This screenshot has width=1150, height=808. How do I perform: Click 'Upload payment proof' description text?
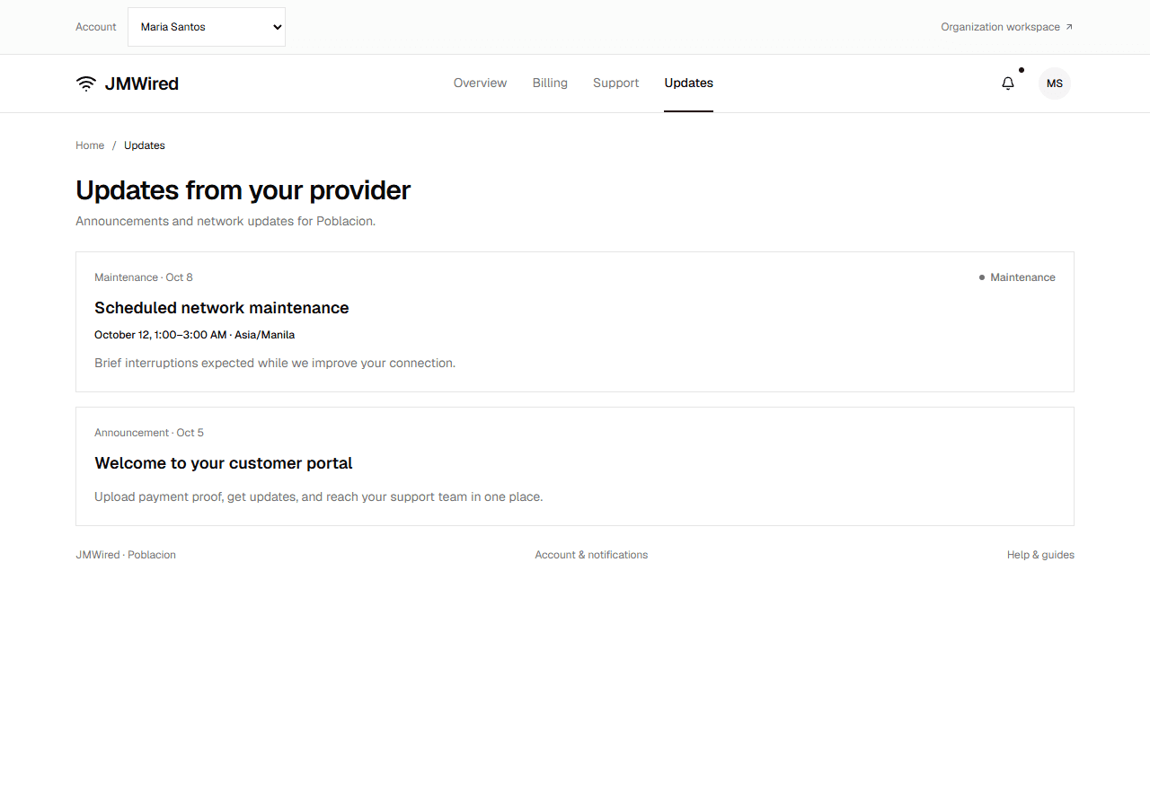pyautogui.click(x=319, y=496)
